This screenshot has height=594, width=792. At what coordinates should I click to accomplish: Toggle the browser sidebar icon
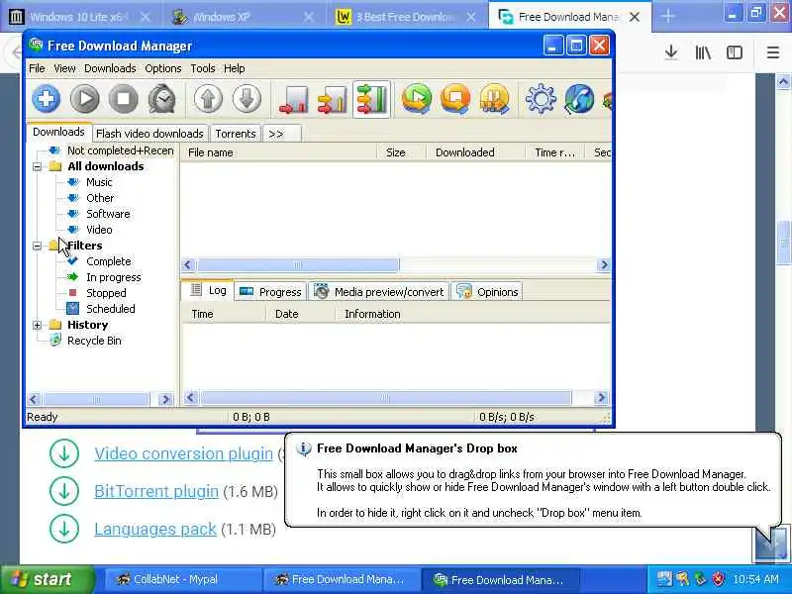click(x=735, y=52)
